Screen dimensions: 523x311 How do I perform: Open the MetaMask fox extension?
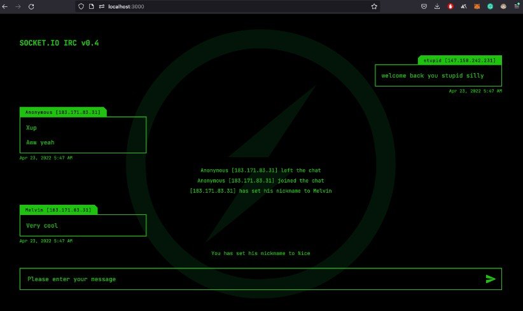pyautogui.click(x=477, y=6)
